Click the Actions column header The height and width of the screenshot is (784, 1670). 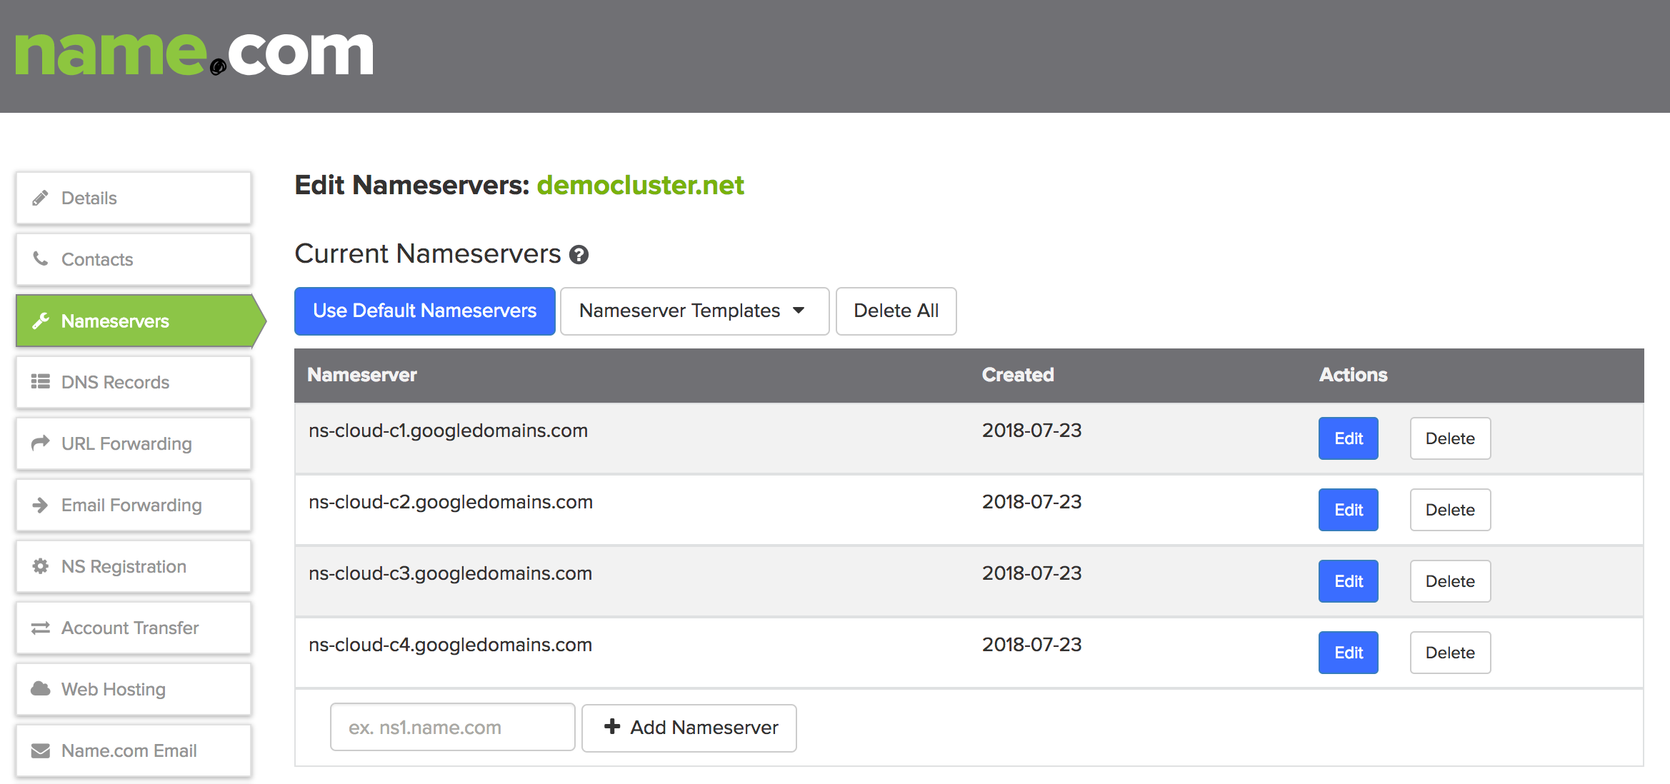tap(1353, 375)
